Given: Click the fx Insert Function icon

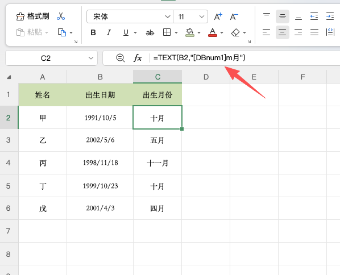Looking at the screenshot, I should pos(138,58).
